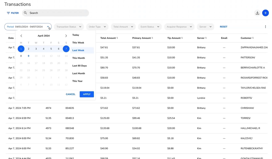Viewport: 272px width, 159px height.
Task: Select the This Month preset
Action: click(79, 58)
